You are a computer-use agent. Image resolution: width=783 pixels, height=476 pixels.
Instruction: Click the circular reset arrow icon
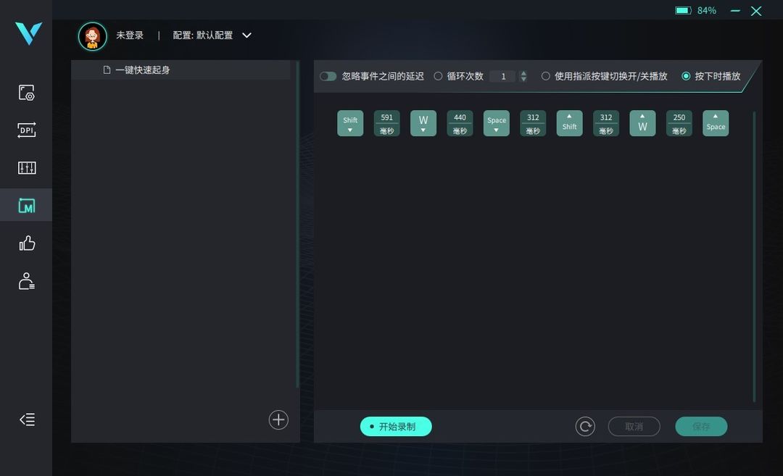(585, 427)
